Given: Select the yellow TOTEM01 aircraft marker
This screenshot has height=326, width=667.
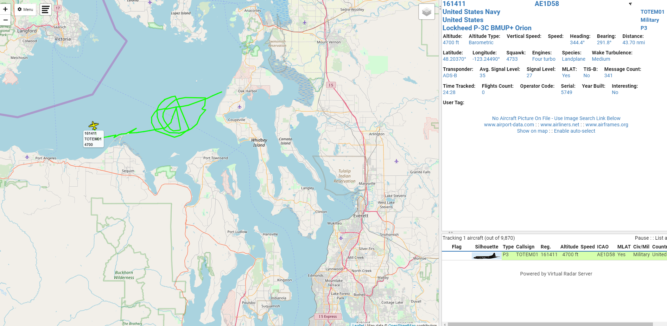Looking at the screenshot, I should [x=94, y=125].
